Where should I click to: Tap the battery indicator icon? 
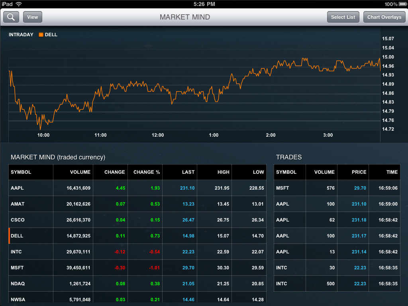402,4
